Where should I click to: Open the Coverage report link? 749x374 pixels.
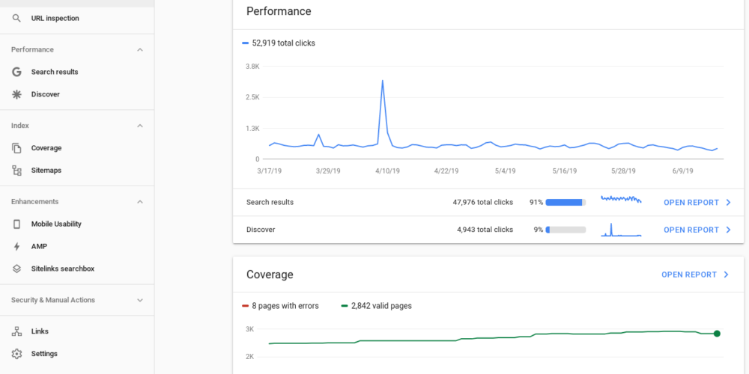tap(694, 275)
